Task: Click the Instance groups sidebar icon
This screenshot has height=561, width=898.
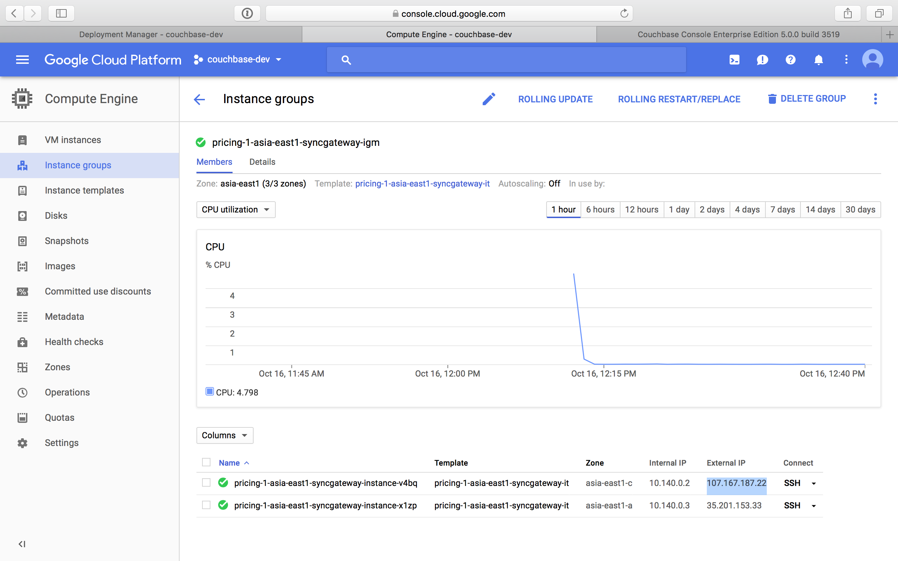Action: coord(22,165)
